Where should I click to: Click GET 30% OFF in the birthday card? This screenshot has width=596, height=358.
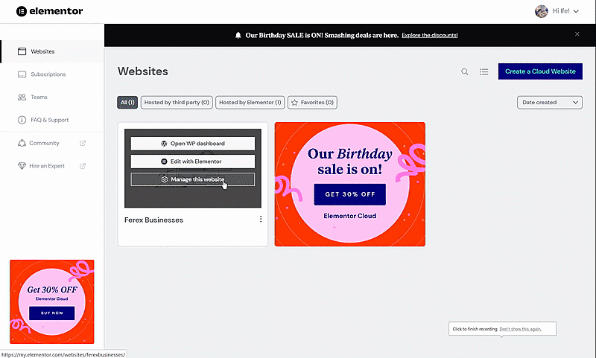pos(349,194)
